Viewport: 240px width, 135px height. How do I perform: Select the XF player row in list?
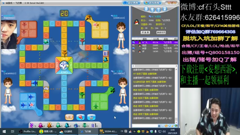[x=155, y=51]
